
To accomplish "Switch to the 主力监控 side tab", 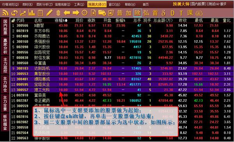I will 5,65.
